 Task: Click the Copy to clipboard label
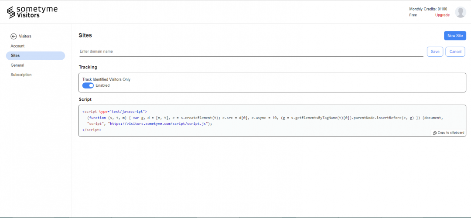click(x=451, y=133)
